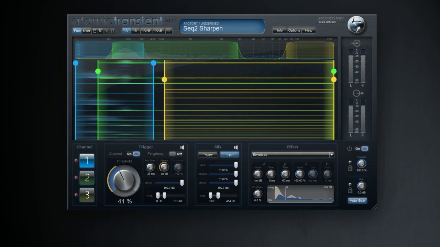
Task: Copy A to B with A>B button
Action: 147,31
